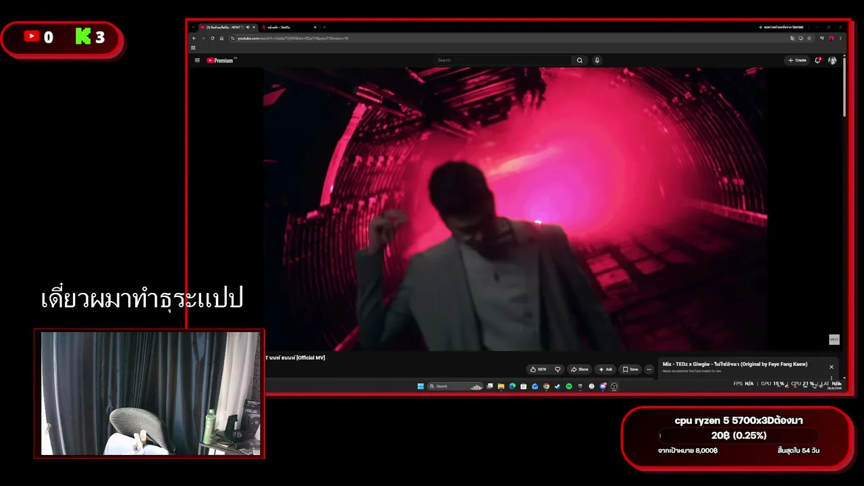Expand the Chrome tab search dropdown
Viewport: 864px width, 486px height.
(x=193, y=27)
